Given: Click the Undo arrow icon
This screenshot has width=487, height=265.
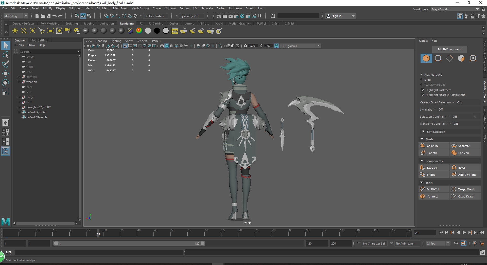Looking at the screenshot, I should click(55, 16).
